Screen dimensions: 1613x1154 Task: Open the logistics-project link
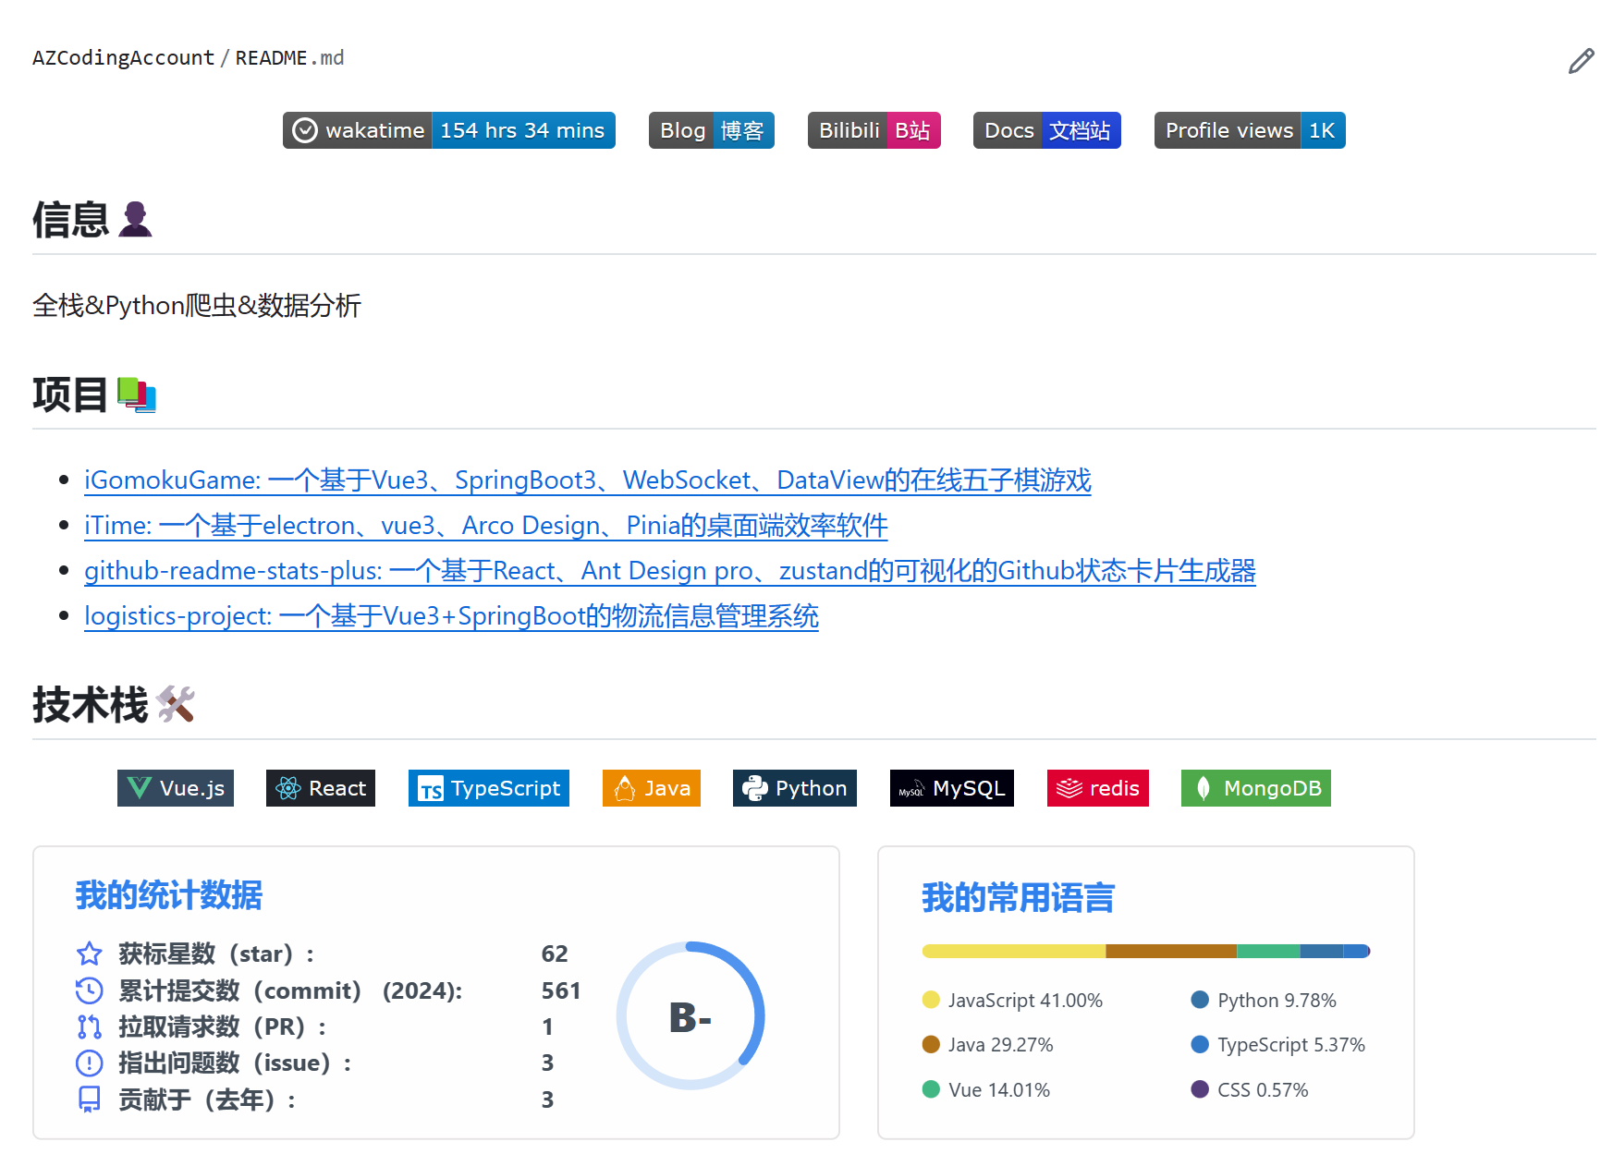pos(451,616)
